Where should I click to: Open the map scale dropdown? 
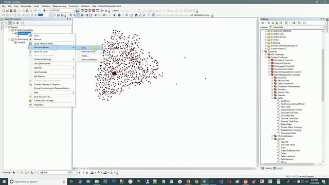click(x=73, y=10)
